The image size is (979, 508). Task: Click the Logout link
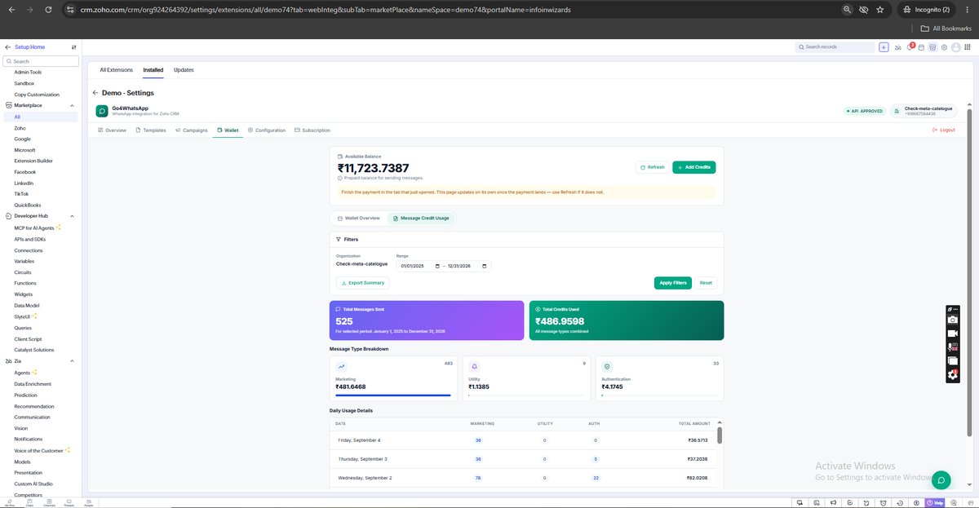click(x=943, y=130)
